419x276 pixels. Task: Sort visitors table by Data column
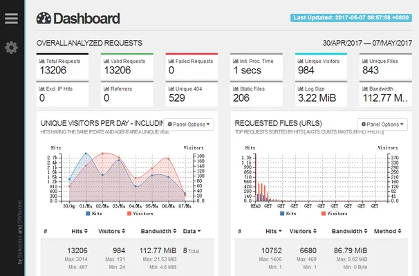point(192,231)
